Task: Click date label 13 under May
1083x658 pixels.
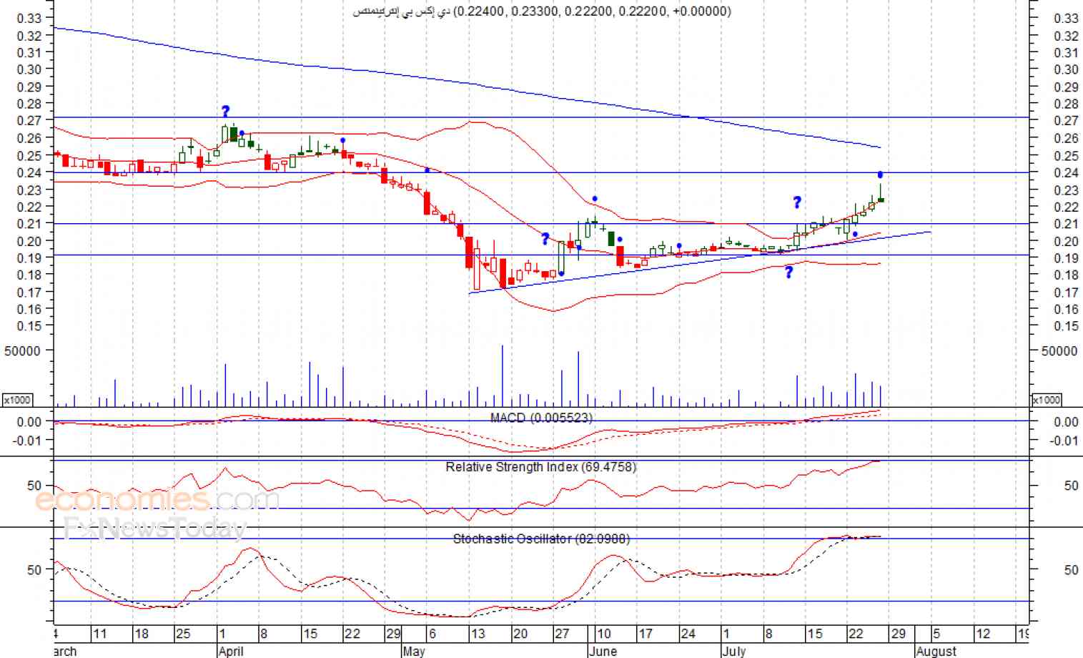Action: (x=478, y=634)
